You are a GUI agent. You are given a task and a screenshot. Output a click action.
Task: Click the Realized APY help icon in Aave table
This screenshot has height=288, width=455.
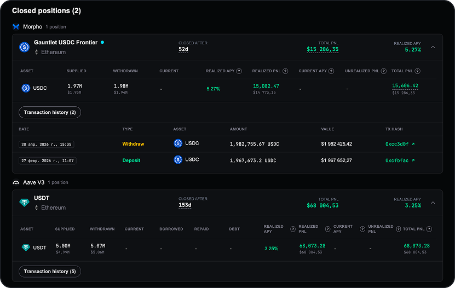point(293,229)
